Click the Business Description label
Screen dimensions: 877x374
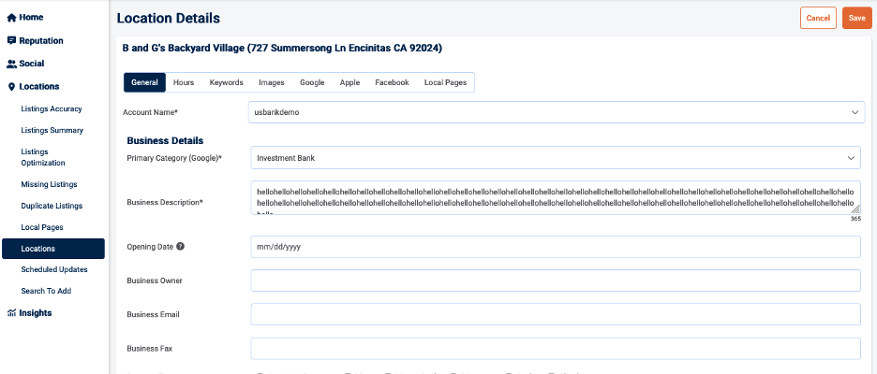point(165,203)
